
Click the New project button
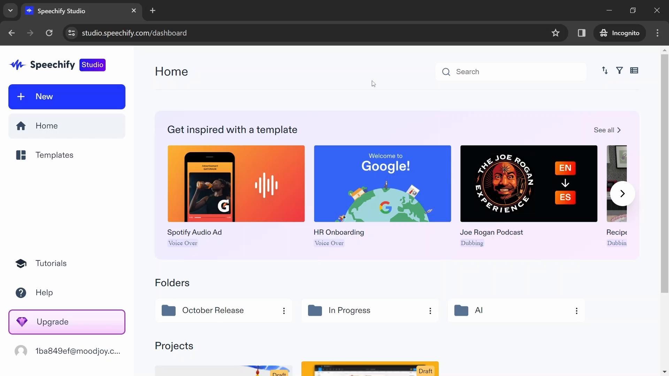click(x=67, y=97)
